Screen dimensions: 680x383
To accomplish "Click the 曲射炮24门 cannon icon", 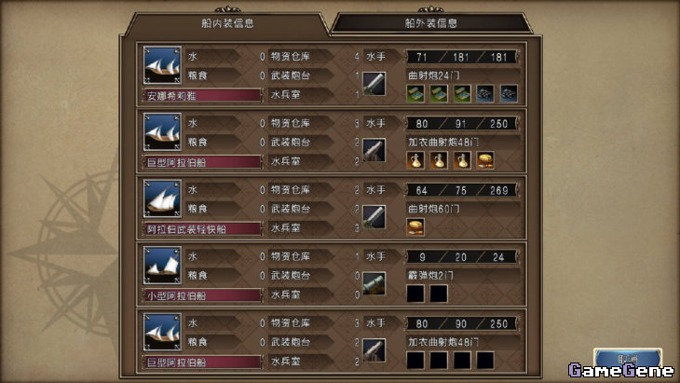I will coord(374,84).
